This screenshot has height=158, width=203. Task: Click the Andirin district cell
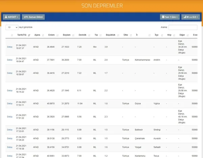pyautogui.click(x=157, y=60)
